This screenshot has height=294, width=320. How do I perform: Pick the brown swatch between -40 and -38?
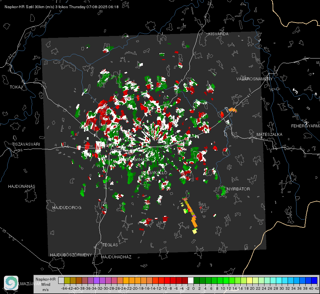point(79,280)
